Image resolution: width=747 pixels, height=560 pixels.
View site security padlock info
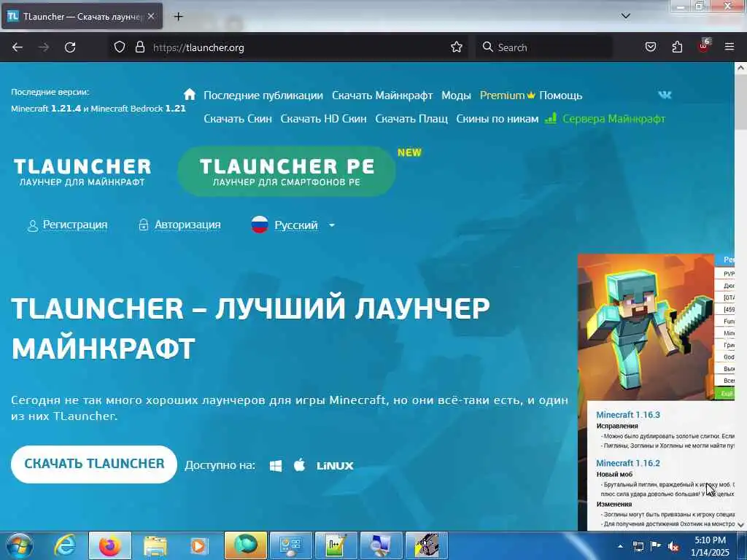(x=139, y=47)
